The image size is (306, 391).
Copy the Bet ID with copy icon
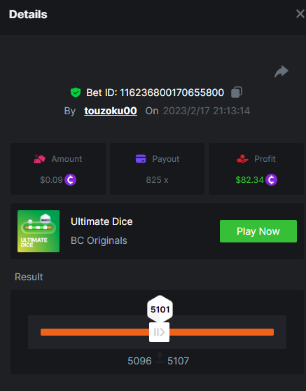(237, 92)
